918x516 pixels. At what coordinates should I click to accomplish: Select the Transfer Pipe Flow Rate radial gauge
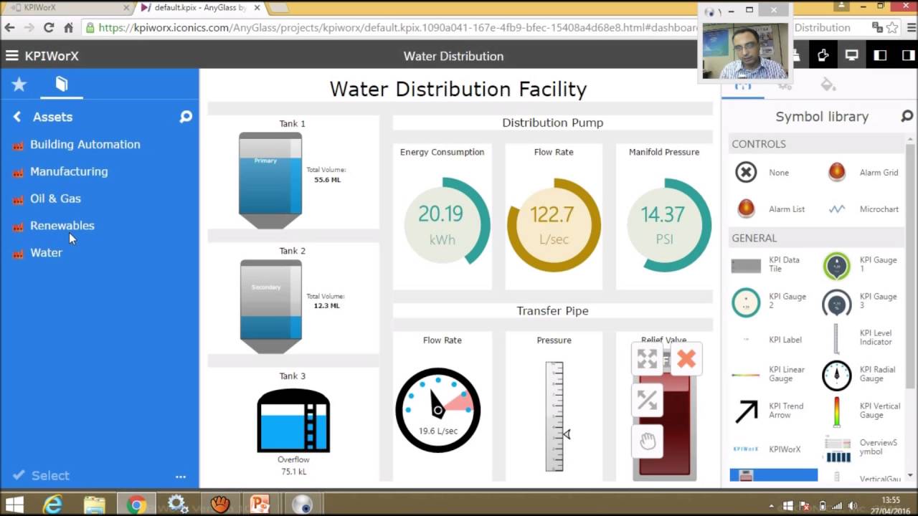[438, 410]
